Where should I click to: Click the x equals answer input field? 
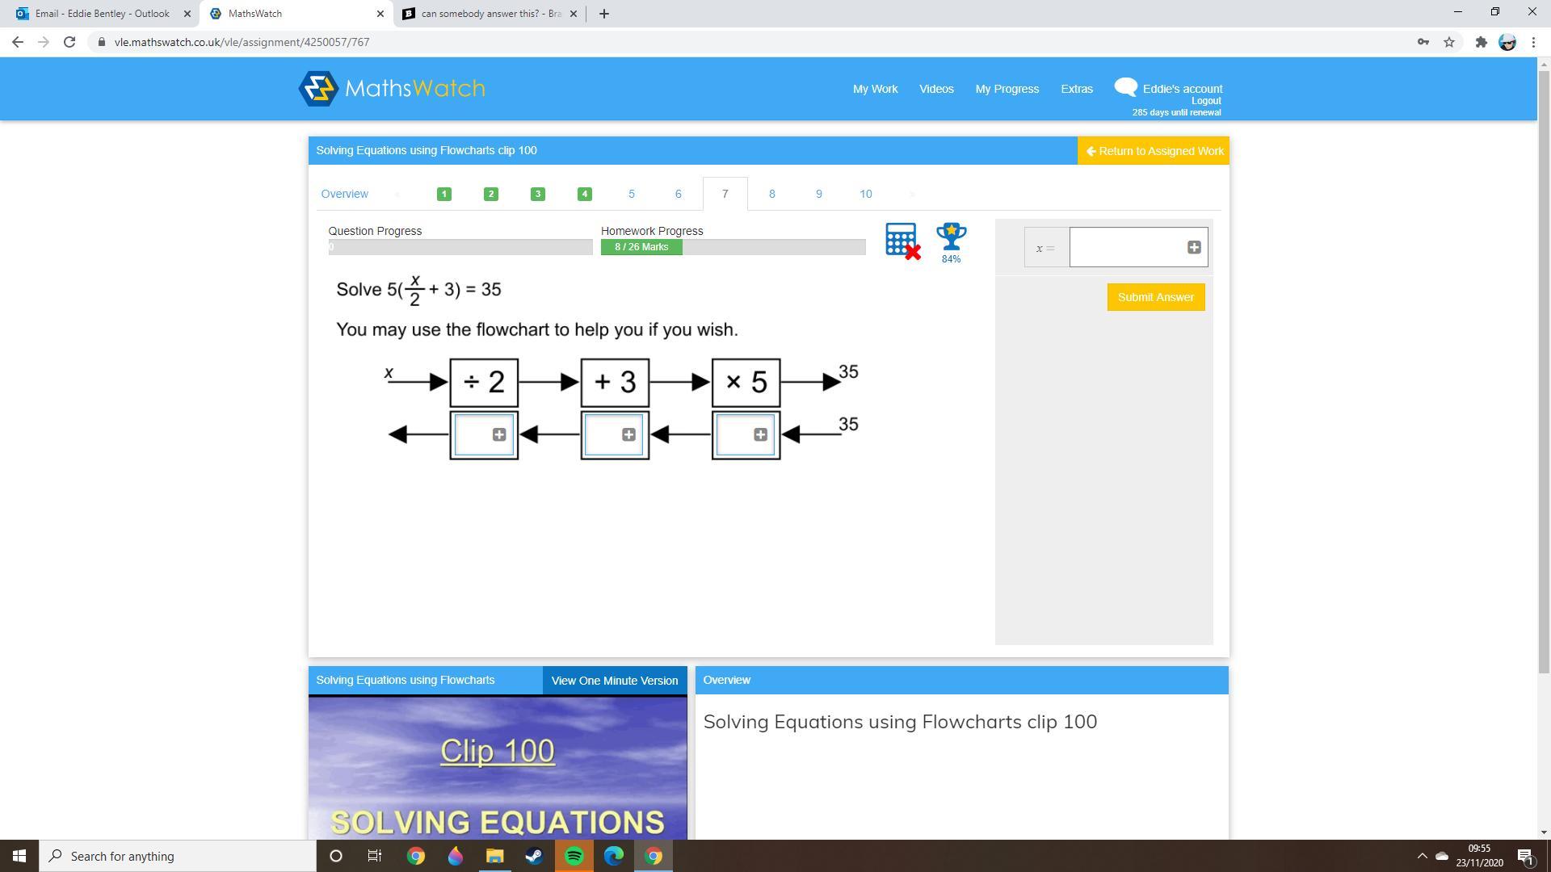[x=1127, y=248]
